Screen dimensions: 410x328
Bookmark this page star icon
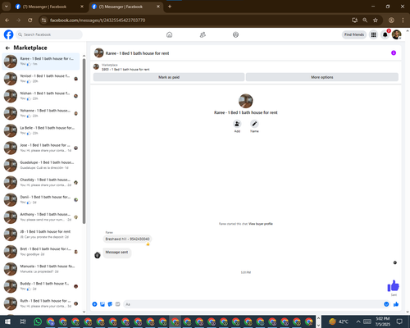tap(376, 20)
